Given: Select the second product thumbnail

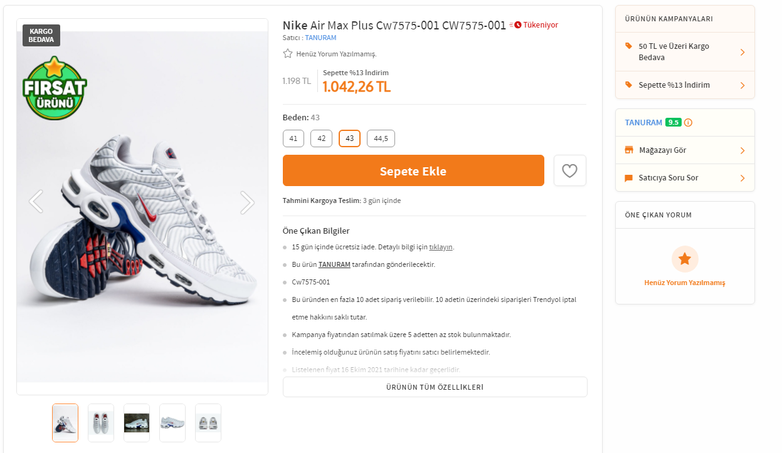Looking at the screenshot, I should click(101, 422).
